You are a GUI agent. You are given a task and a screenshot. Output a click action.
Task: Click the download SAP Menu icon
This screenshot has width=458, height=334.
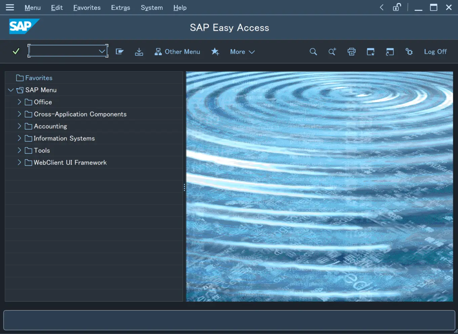(139, 51)
